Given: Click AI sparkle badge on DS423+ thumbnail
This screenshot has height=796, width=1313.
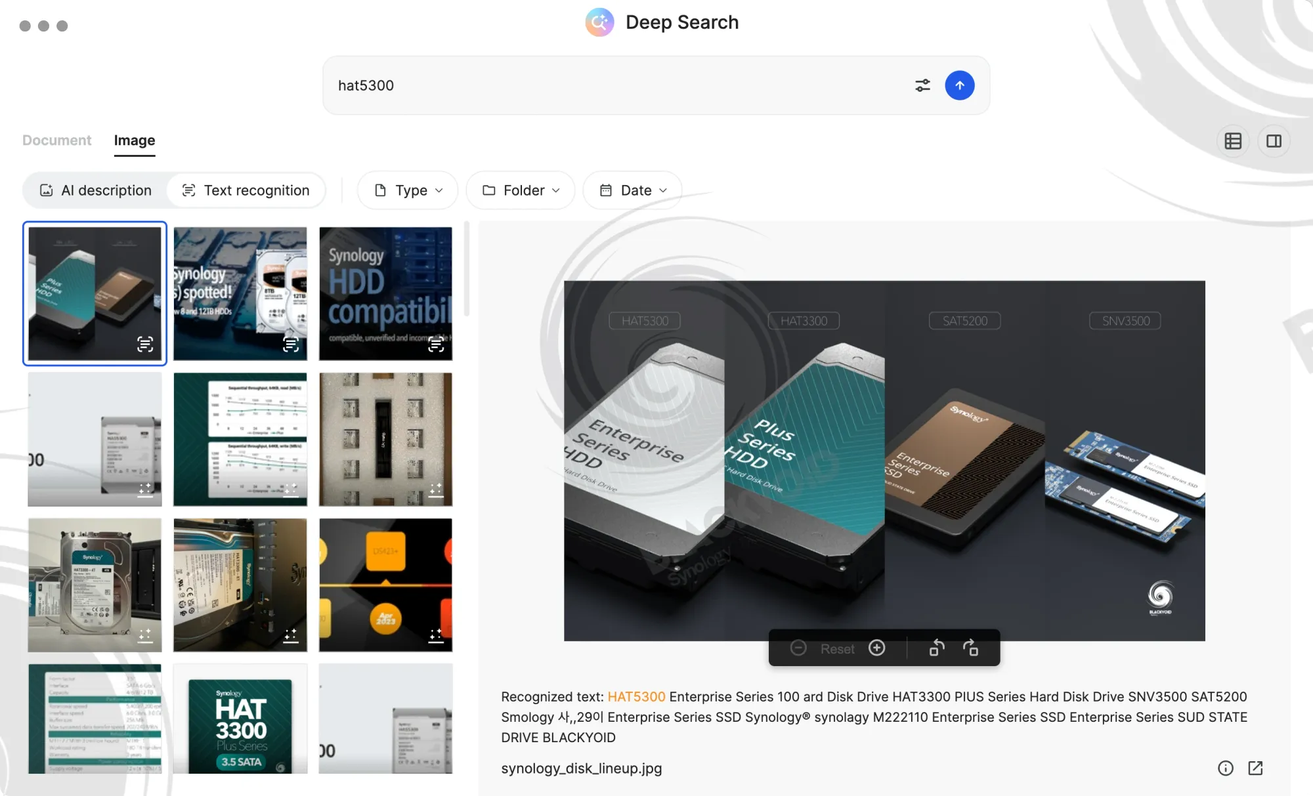Looking at the screenshot, I should [436, 635].
